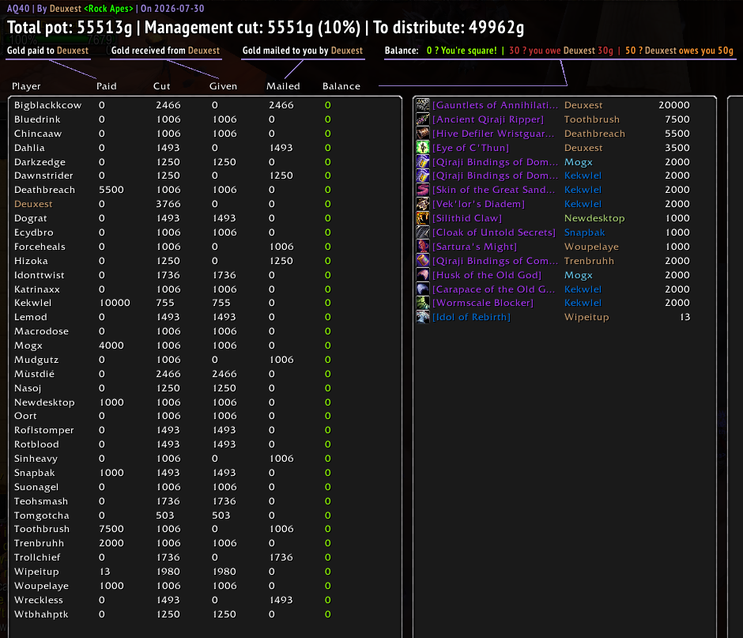
Task: Click the Qiraji Bindings of Command icon
Action: pyautogui.click(x=423, y=261)
